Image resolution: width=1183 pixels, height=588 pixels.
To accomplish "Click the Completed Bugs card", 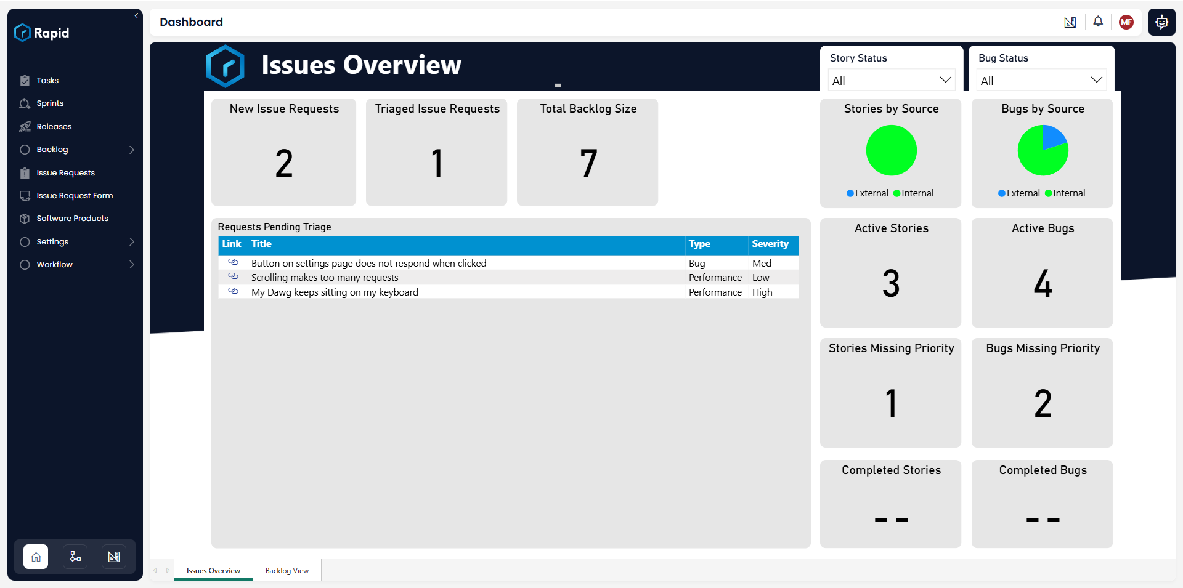I will [x=1043, y=504].
